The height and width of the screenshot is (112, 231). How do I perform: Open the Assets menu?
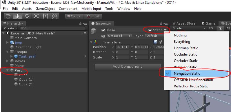(27, 9)
